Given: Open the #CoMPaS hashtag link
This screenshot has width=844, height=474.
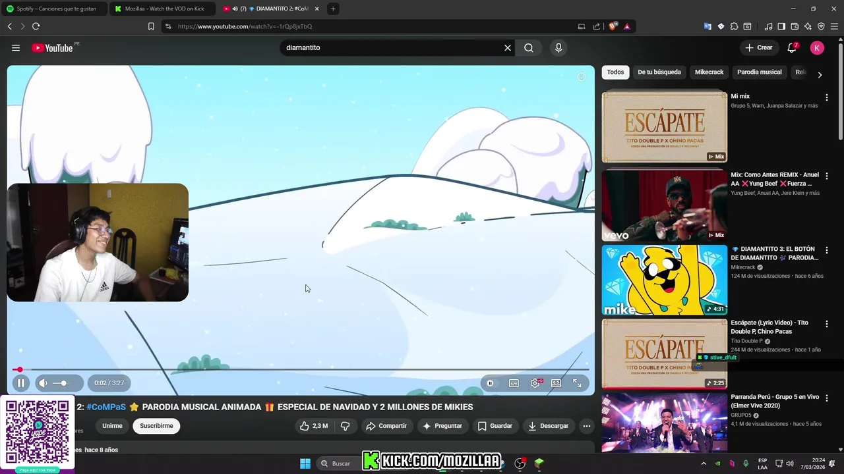Looking at the screenshot, I should click(105, 407).
